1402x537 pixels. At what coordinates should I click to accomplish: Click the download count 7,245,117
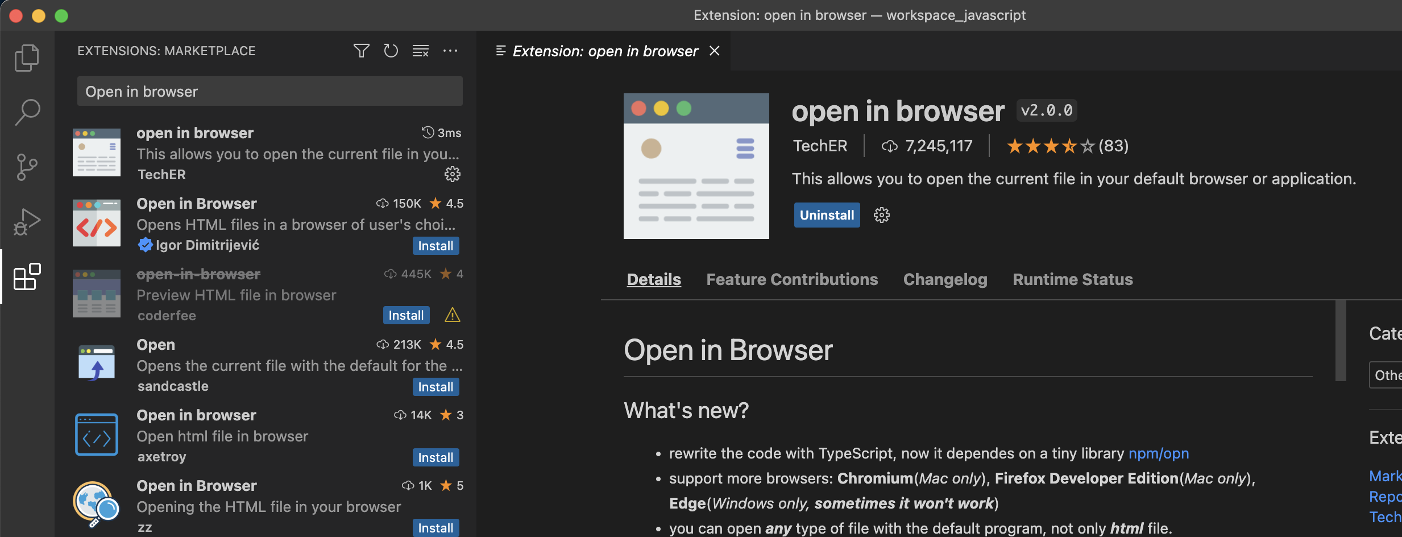pos(927,146)
